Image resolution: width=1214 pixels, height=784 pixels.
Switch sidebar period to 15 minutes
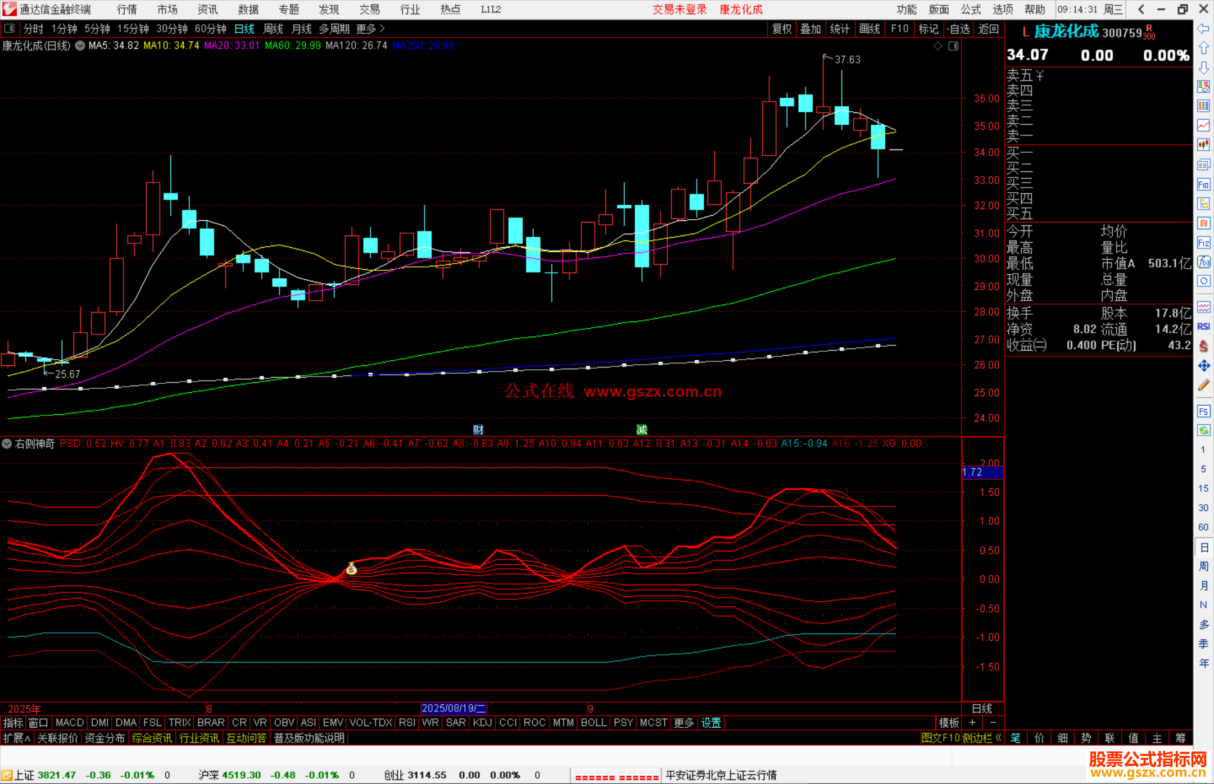[x=1203, y=488]
